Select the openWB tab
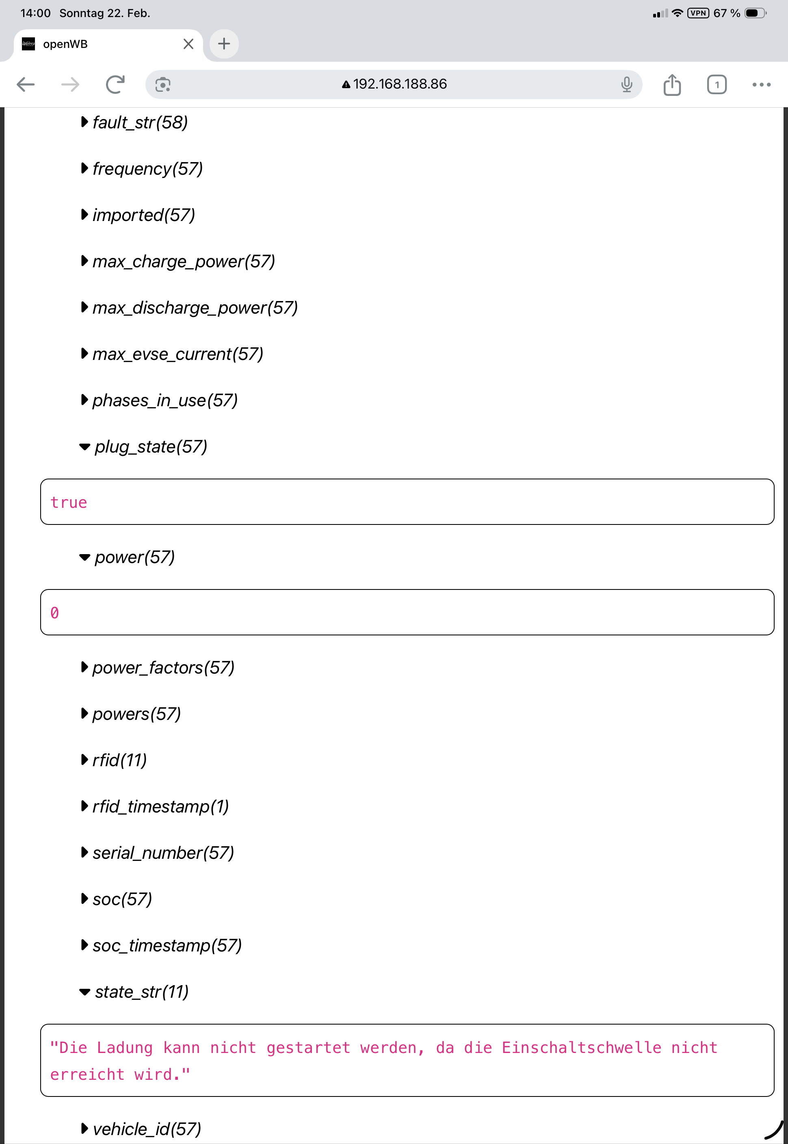The height and width of the screenshot is (1144, 788). pyautogui.click(x=99, y=44)
